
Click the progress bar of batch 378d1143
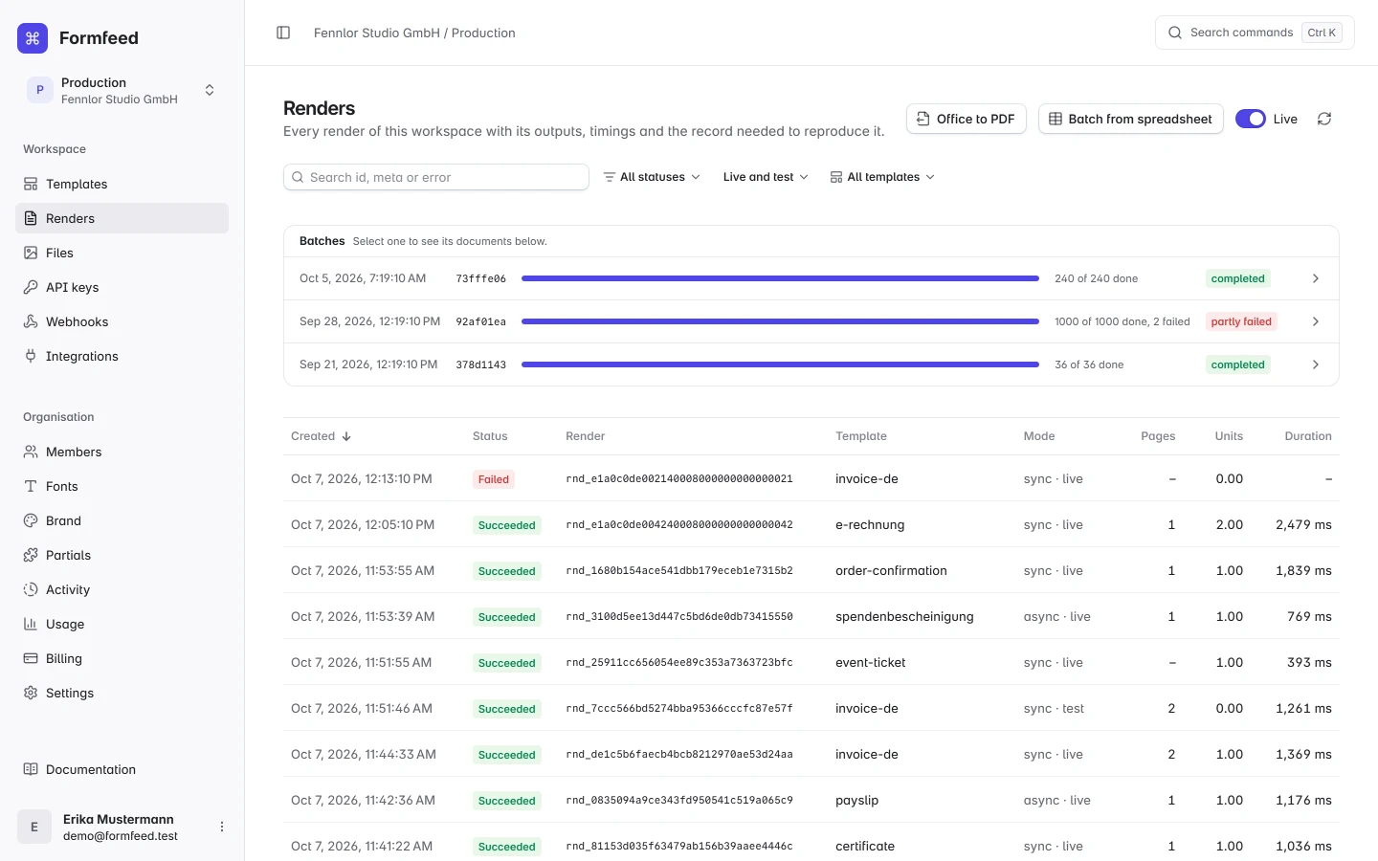780,364
